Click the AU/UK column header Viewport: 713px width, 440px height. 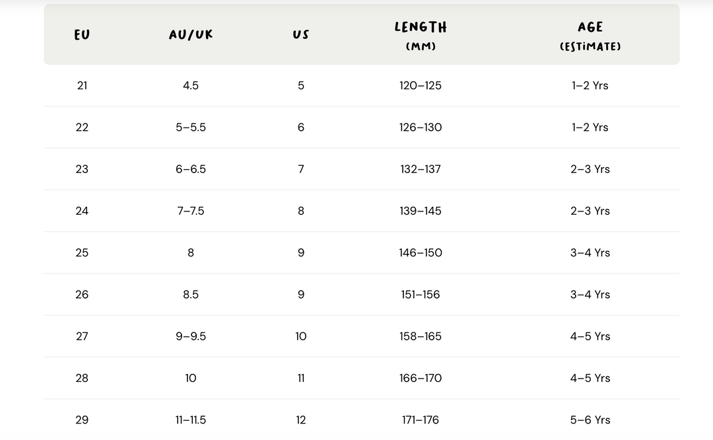click(x=191, y=34)
